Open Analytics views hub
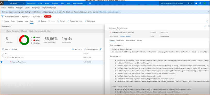This screenshot has height=95, width=210. (78, 3)
